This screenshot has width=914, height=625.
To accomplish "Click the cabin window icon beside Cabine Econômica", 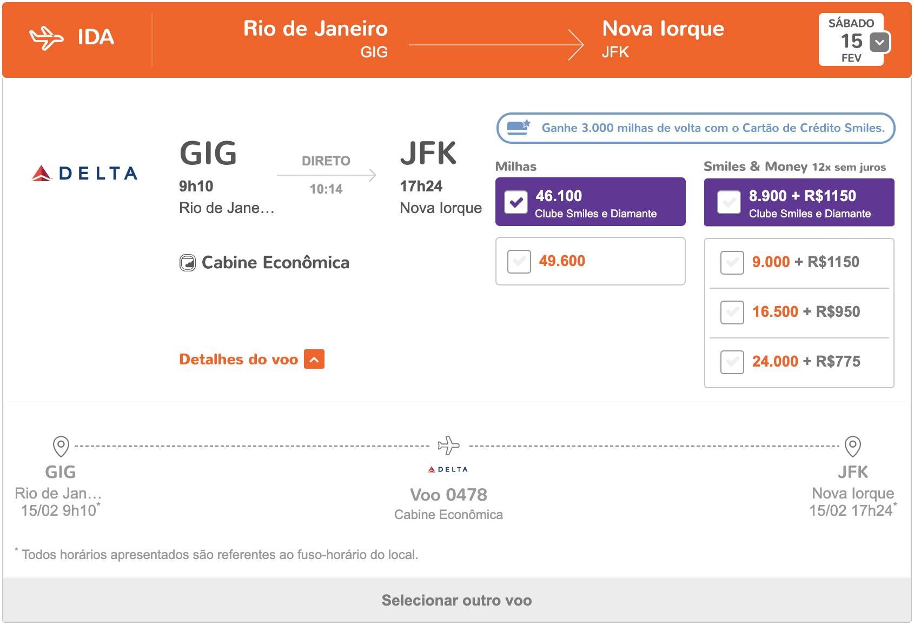I will (x=187, y=263).
